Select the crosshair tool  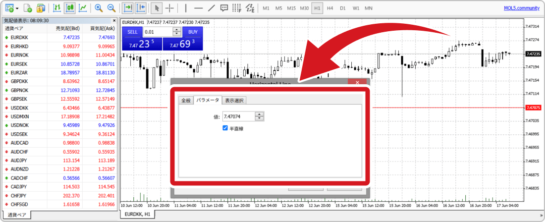169,7
